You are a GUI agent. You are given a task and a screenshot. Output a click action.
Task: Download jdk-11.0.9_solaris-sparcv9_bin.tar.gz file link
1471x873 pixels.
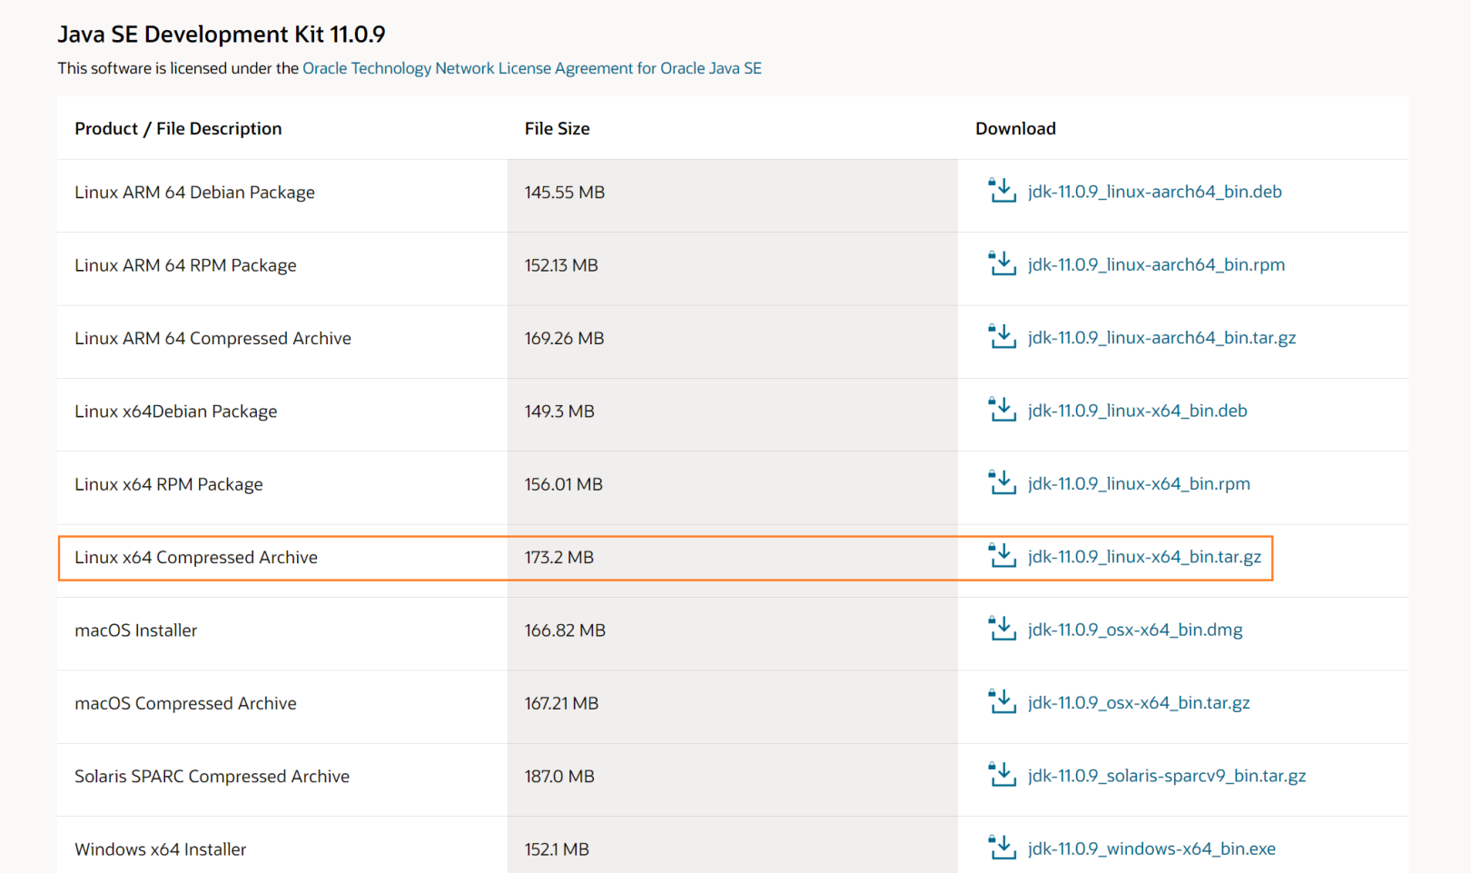(x=1167, y=776)
